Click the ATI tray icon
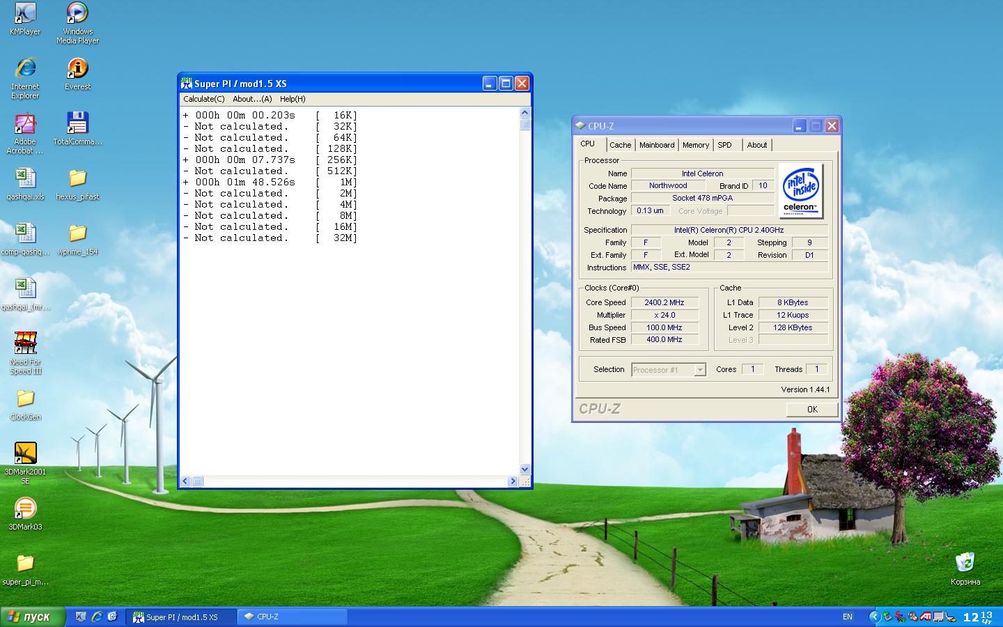The height and width of the screenshot is (627, 1003). click(x=926, y=617)
